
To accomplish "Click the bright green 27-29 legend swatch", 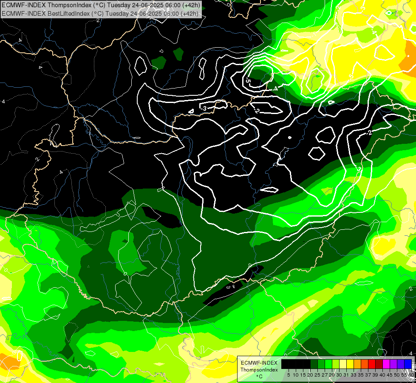I will click(328, 364).
